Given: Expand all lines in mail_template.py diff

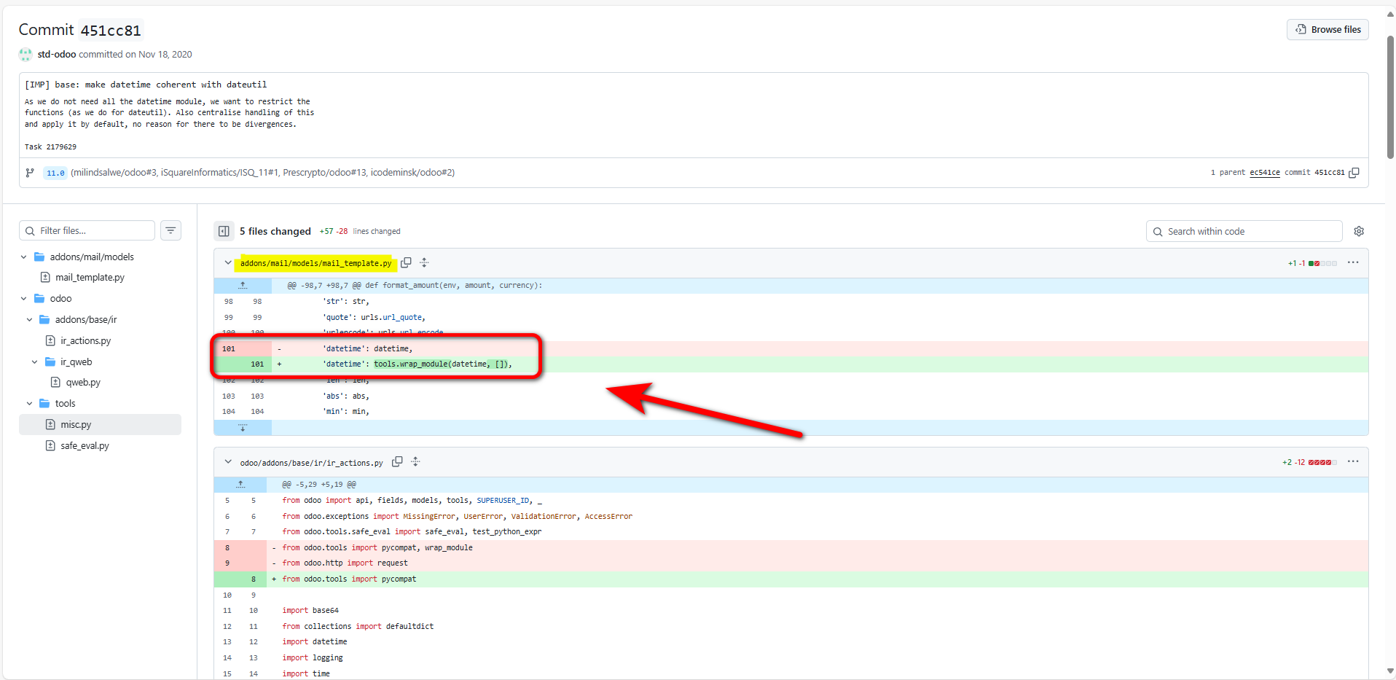Looking at the screenshot, I should [x=424, y=262].
